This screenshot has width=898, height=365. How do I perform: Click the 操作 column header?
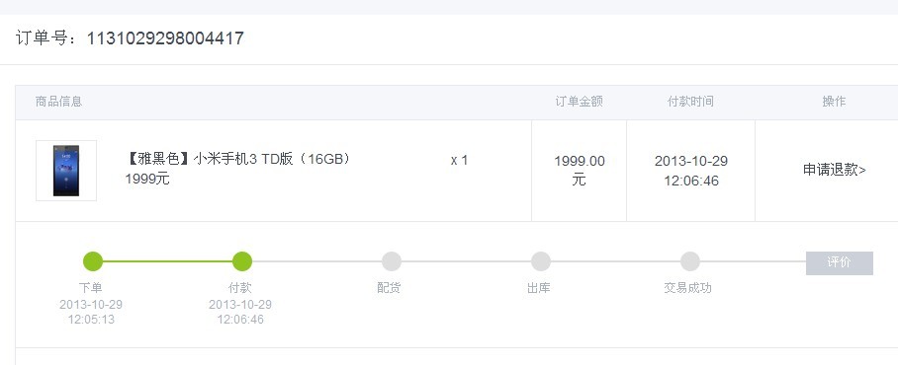click(834, 102)
